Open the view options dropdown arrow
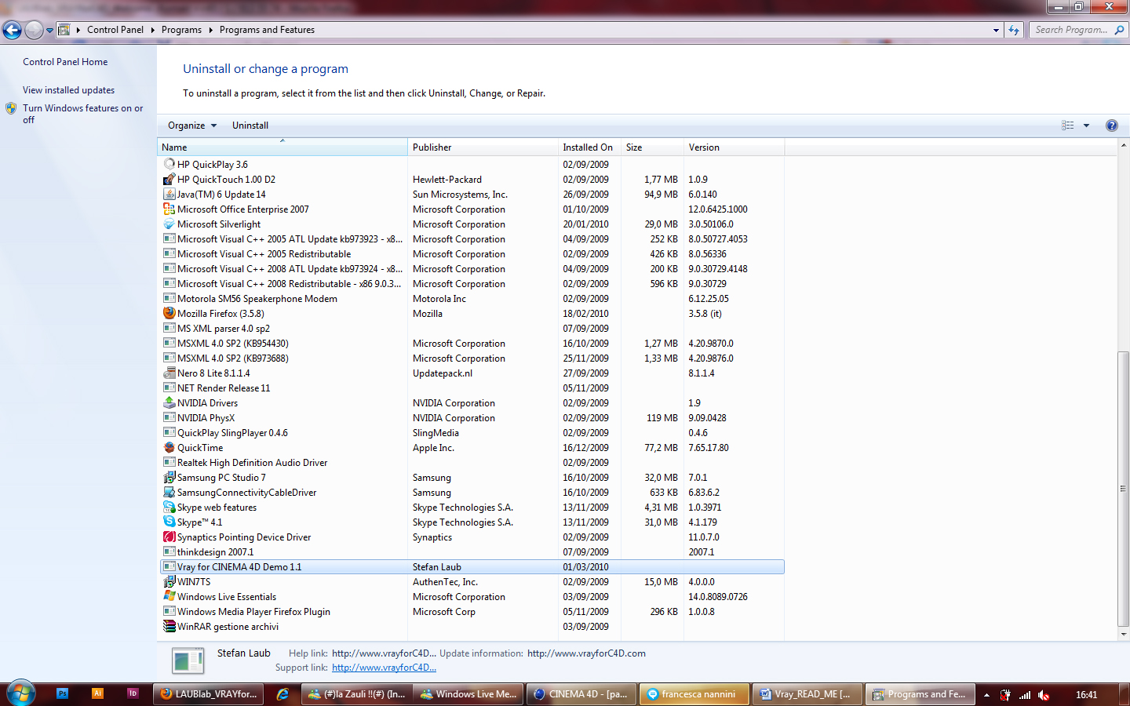The height and width of the screenshot is (706, 1130). (1086, 126)
